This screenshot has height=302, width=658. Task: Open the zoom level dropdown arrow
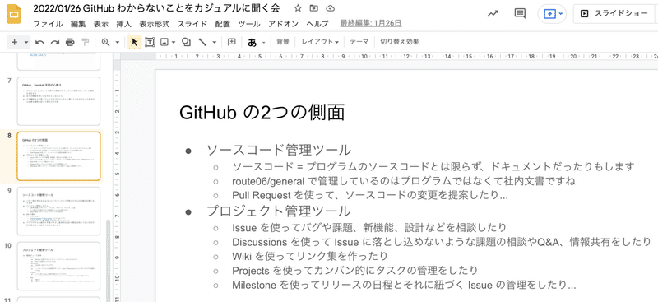[118, 42]
